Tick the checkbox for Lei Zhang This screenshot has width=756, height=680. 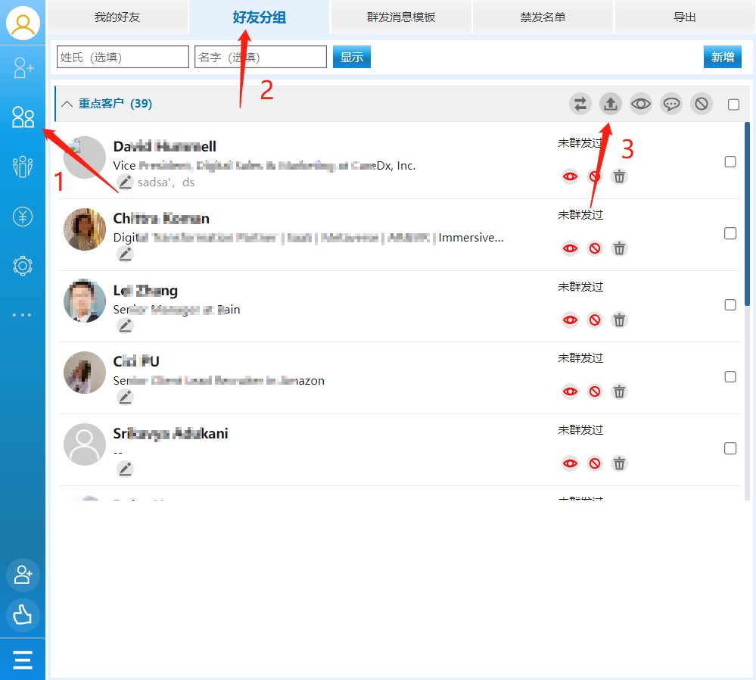(730, 304)
